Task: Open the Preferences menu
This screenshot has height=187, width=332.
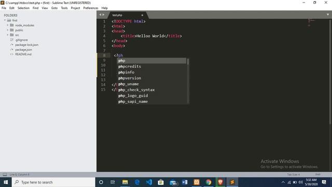Action: pyautogui.click(x=91, y=8)
